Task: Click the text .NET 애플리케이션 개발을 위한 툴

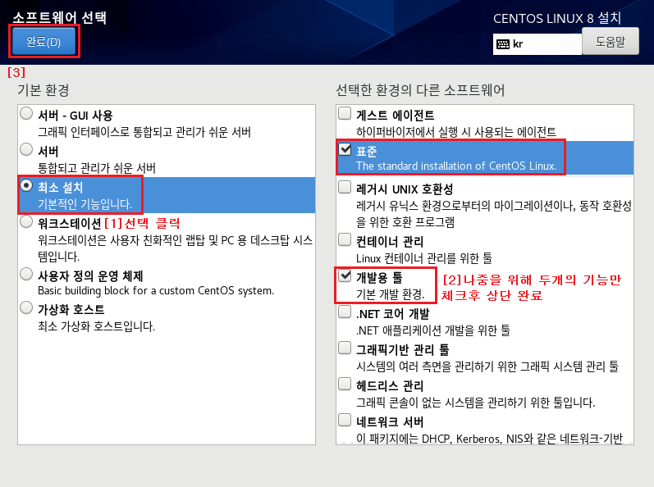Action: point(433,330)
